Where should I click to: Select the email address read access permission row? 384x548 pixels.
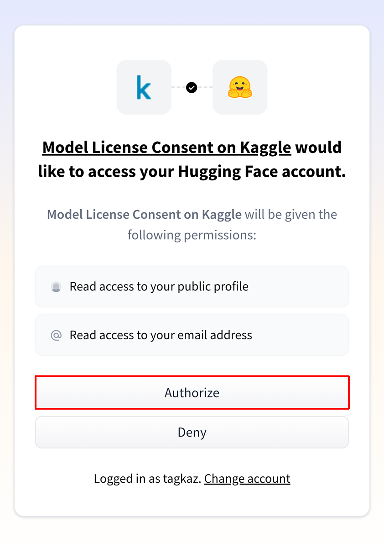point(192,335)
